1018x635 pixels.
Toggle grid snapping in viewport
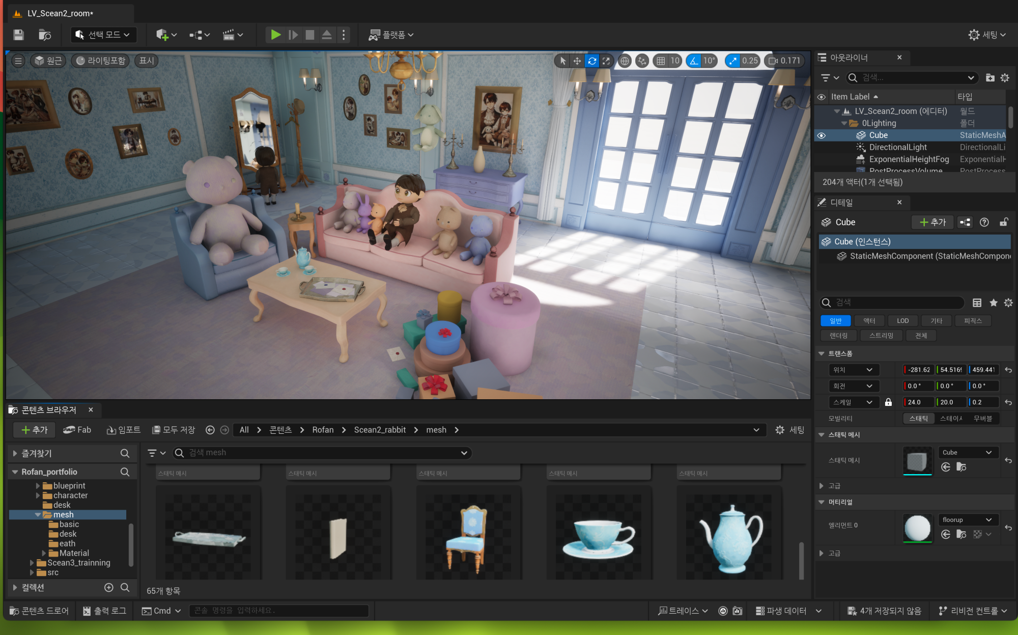(661, 61)
